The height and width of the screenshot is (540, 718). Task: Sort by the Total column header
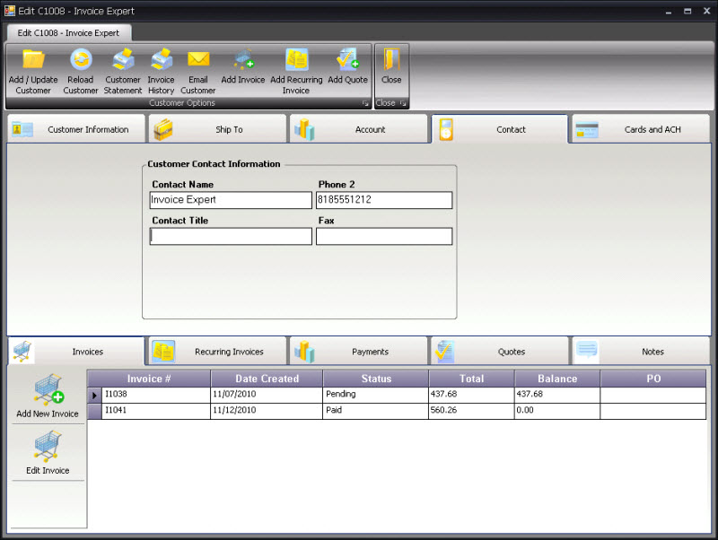coord(472,379)
